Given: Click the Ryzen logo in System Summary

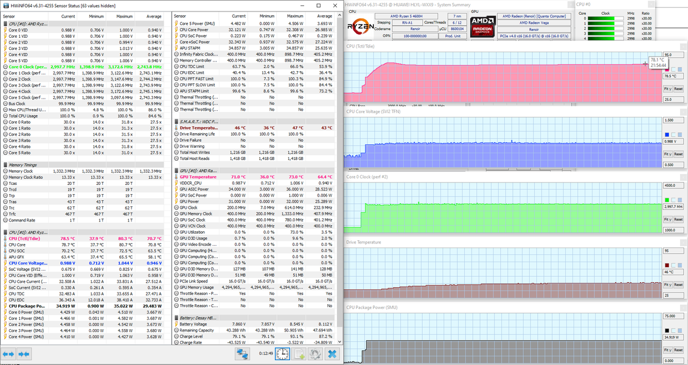Looking at the screenshot, I should pos(361,26).
